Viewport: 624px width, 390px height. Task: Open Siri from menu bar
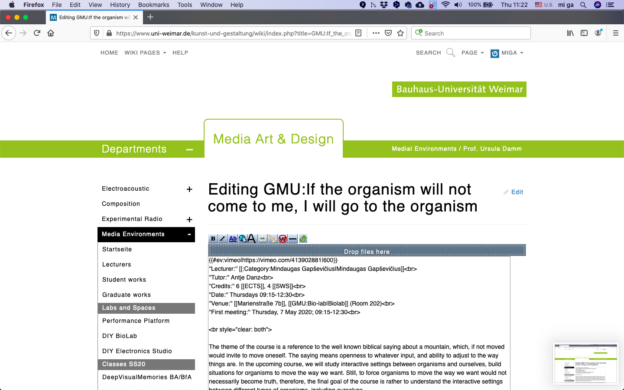click(598, 5)
